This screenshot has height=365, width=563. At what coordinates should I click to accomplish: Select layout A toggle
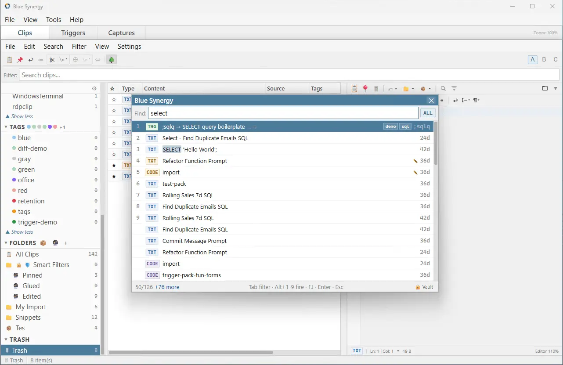tap(533, 60)
